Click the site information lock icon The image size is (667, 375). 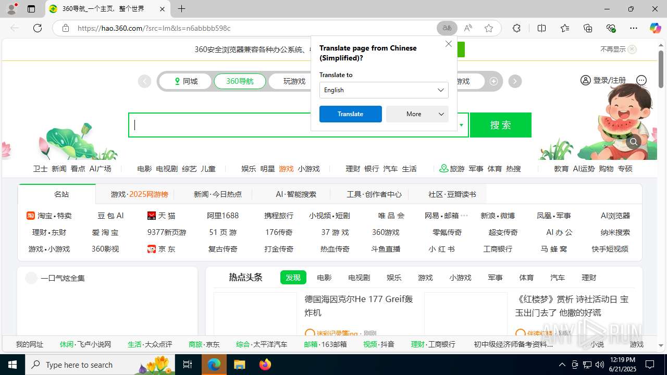pyautogui.click(x=66, y=28)
